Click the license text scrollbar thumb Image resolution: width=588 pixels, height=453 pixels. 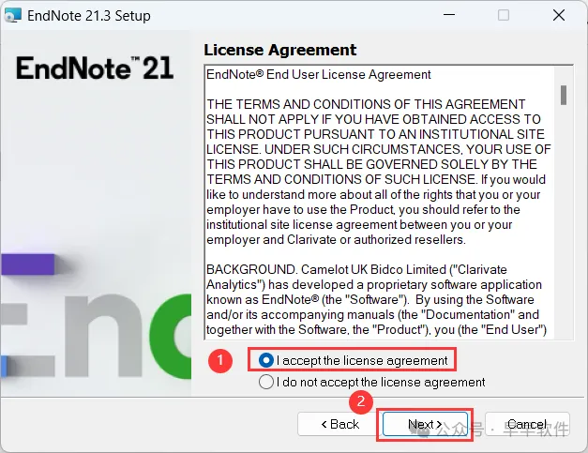point(564,96)
